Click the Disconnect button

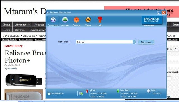[146, 42]
